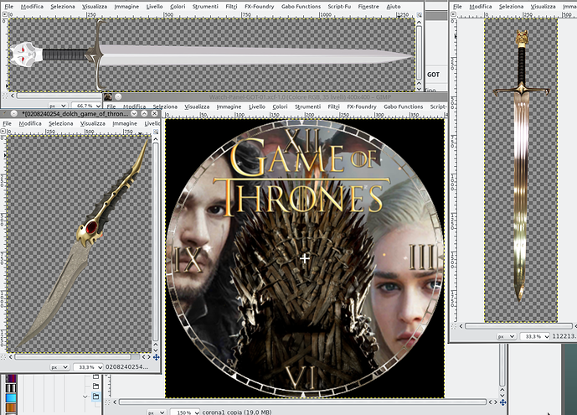The image size is (577, 415).
Task: Click round button on Watch-Panel title bar
Action: pyautogui.click(x=118, y=97)
